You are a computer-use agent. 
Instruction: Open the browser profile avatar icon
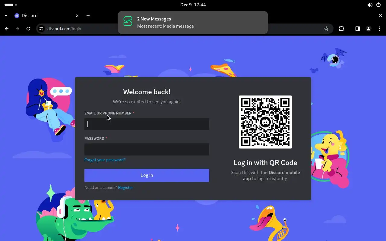[368, 29]
